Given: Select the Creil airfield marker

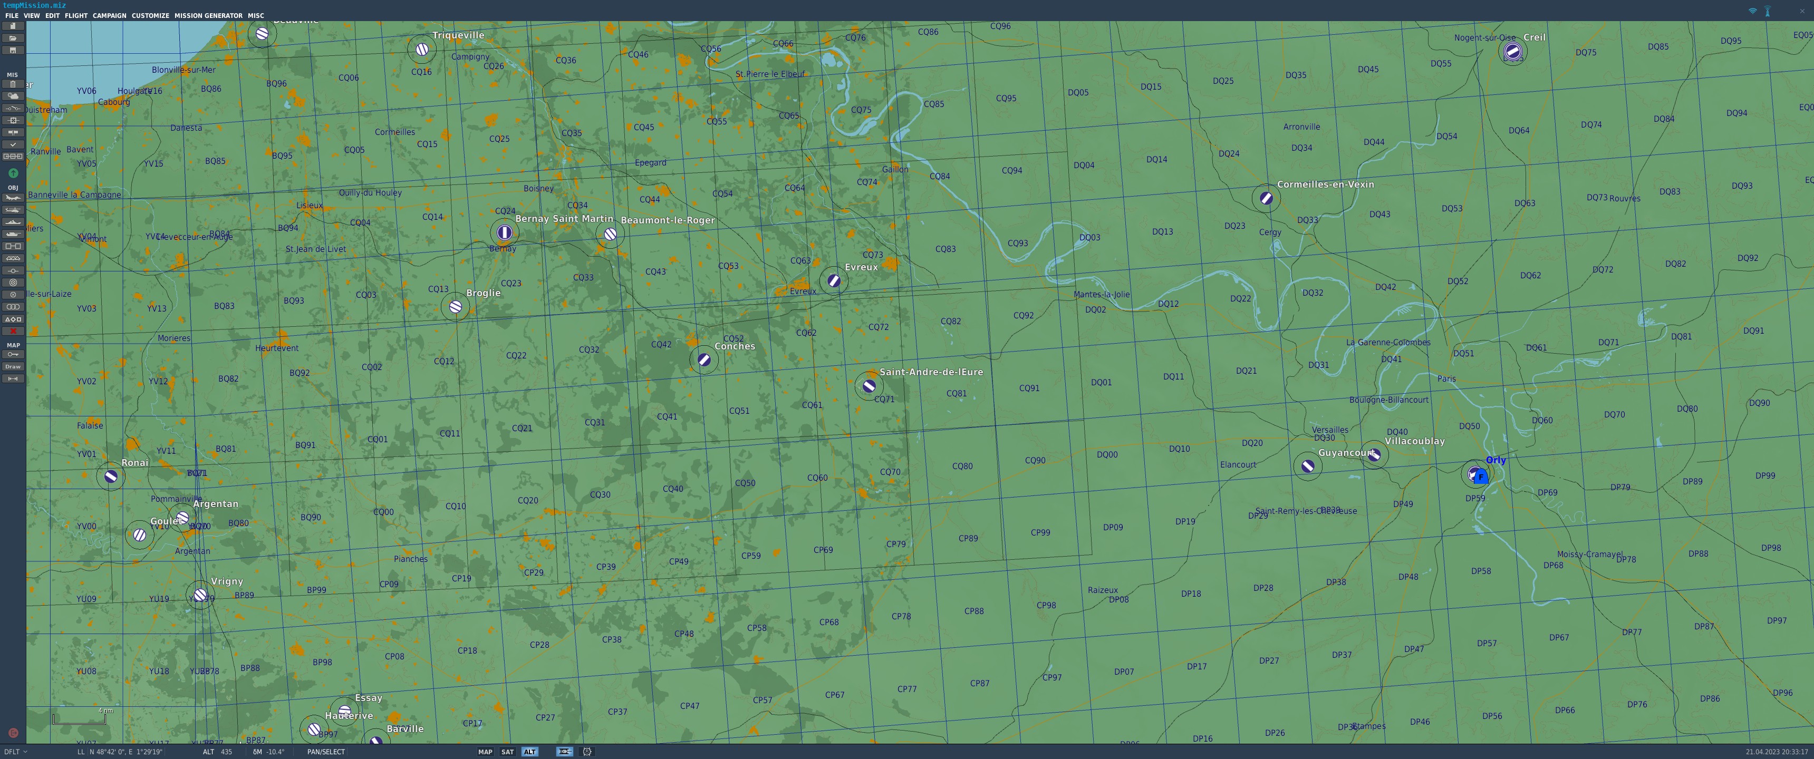Looking at the screenshot, I should (1512, 51).
